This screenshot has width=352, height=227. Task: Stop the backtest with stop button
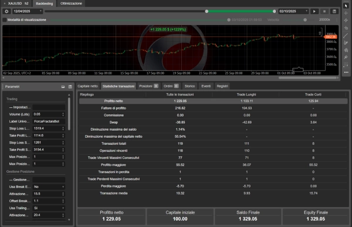pyautogui.click(x=324, y=11)
